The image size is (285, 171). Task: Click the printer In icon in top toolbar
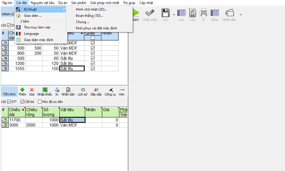(203, 13)
